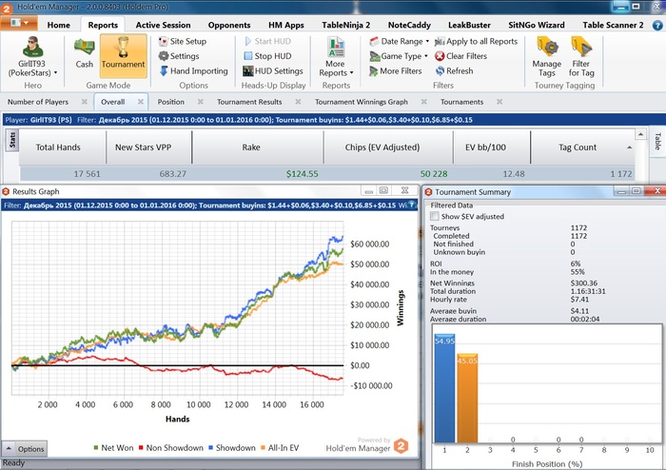Open HUD Settings
This screenshot has height=470, width=666.
(273, 71)
